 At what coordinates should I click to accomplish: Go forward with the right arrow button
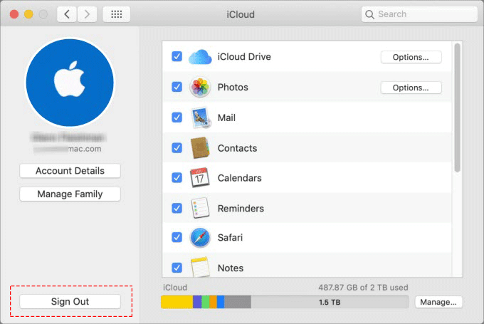[x=87, y=14]
